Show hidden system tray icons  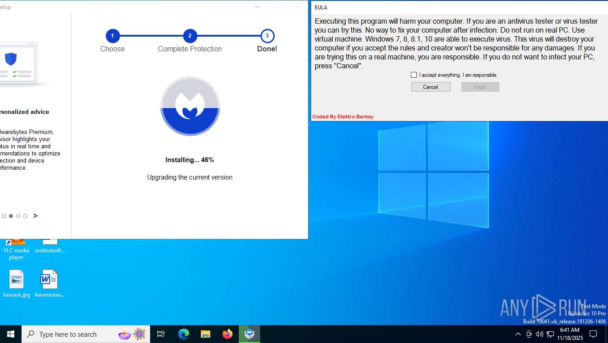(518, 334)
